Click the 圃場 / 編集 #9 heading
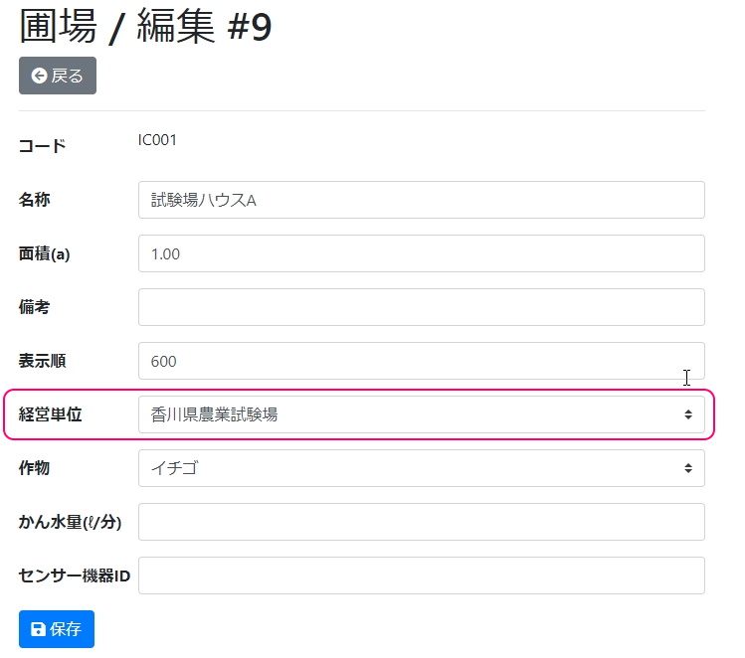Screen dimensions: 745x658 pyautogui.click(x=145, y=27)
